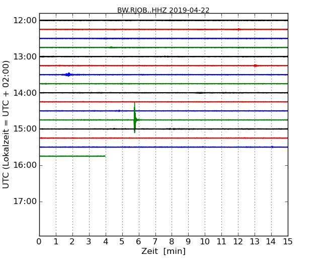
Task: Click the x-axis tick label 10
Action: tap(205, 242)
